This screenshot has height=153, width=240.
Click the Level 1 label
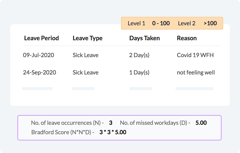(x=136, y=23)
